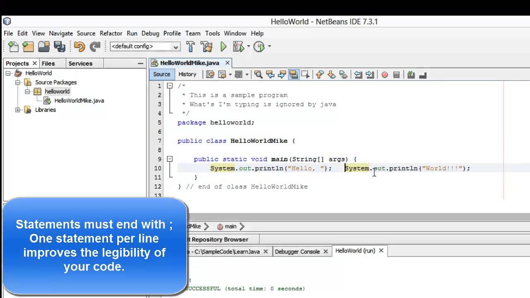Click Find Next Occurrence icon
The width and height of the screenshot is (530, 298).
[x=282, y=74]
